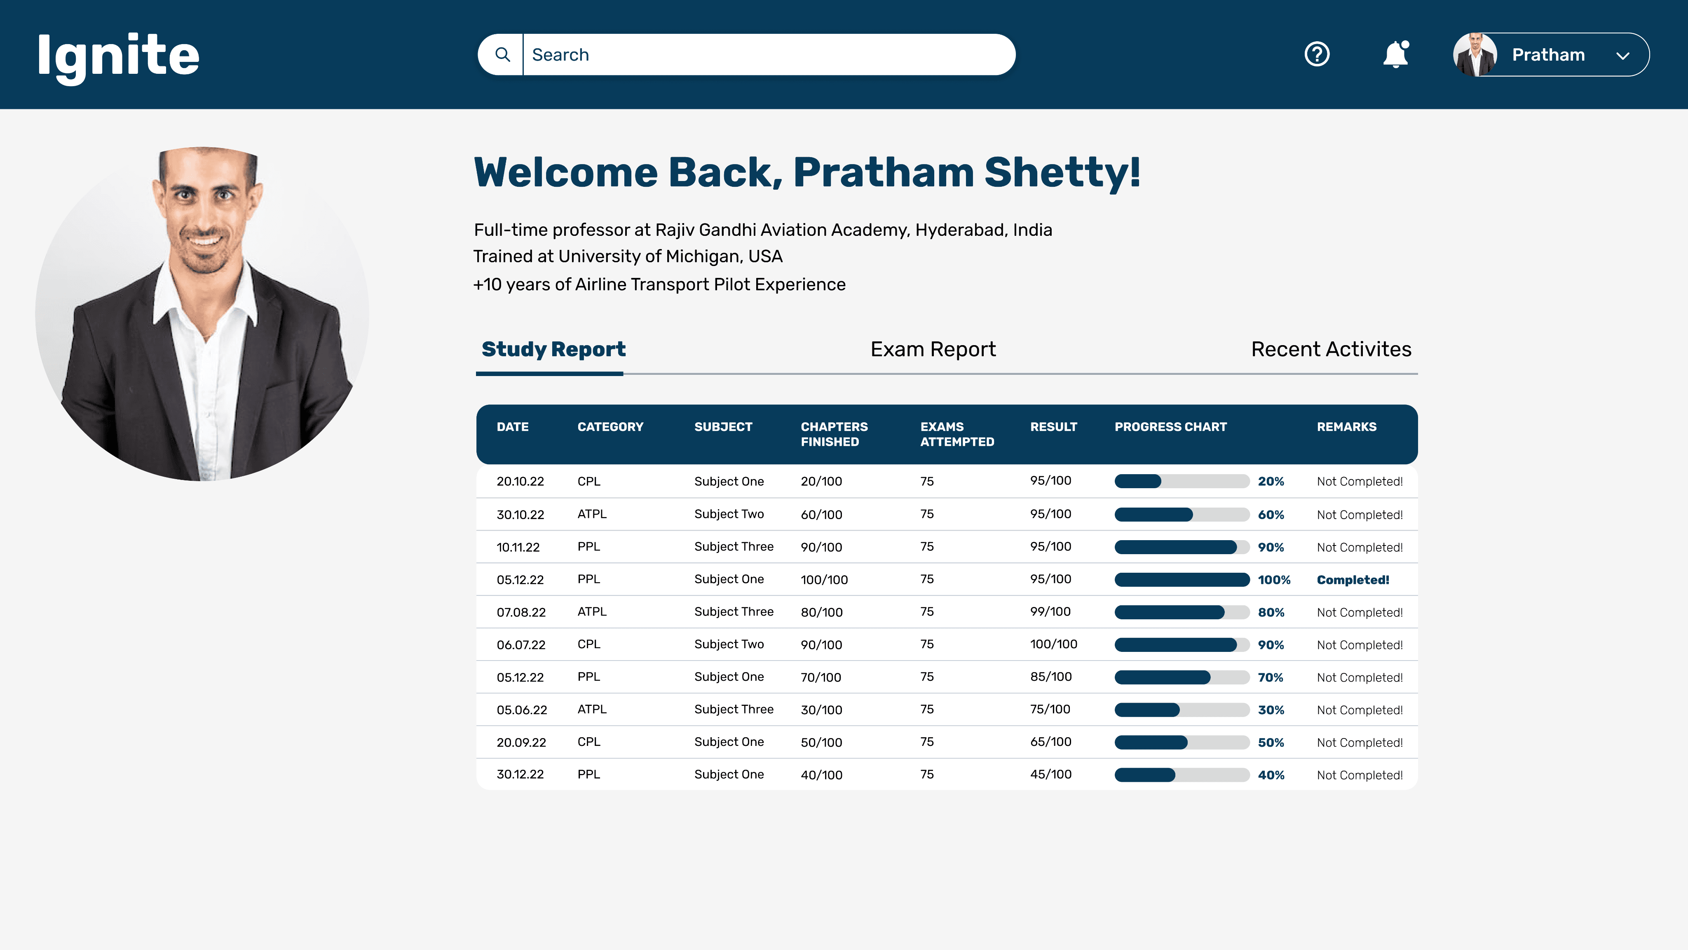
Task: Select the row dated 30.12.22
Action: point(520,774)
